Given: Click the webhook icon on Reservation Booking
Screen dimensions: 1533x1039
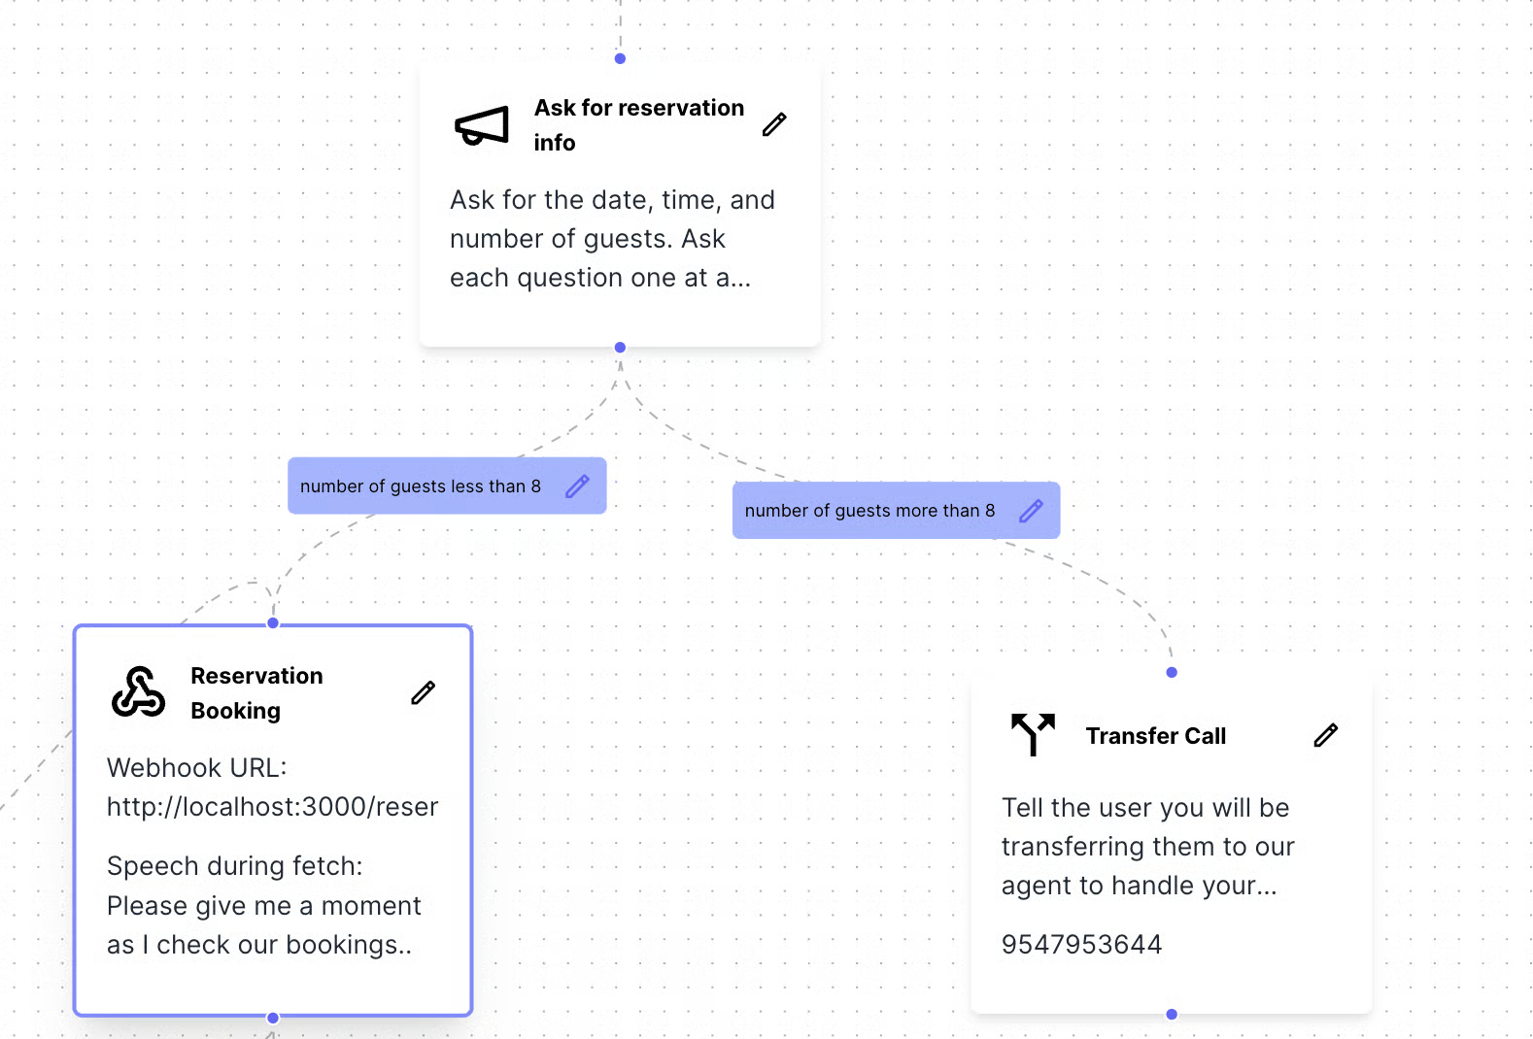Looking at the screenshot, I should (x=138, y=692).
